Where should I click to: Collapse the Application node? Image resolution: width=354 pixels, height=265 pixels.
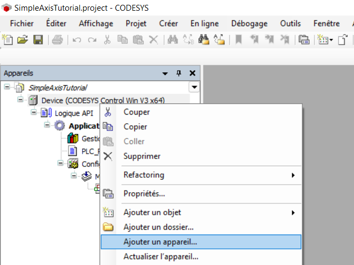(x=47, y=125)
